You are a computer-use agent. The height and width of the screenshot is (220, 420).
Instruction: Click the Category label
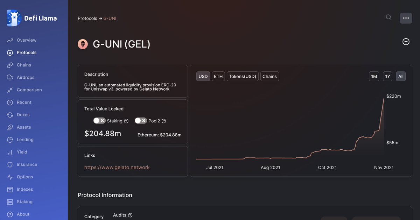[x=94, y=217]
